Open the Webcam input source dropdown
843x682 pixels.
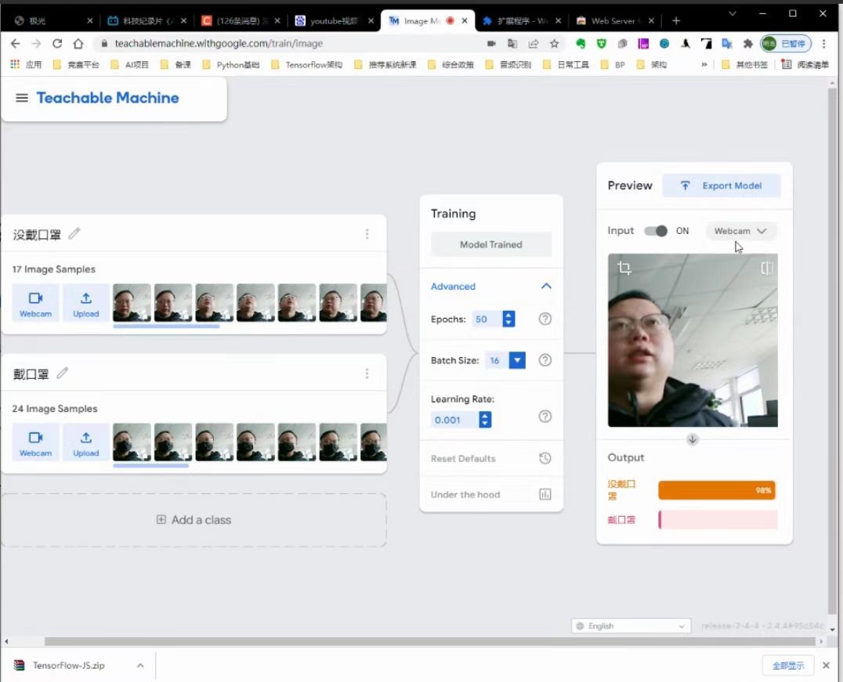coord(740,231)
